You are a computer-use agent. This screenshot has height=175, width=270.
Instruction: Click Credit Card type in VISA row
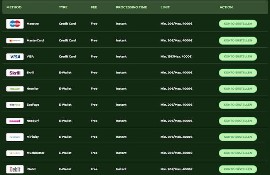[67, 57]
